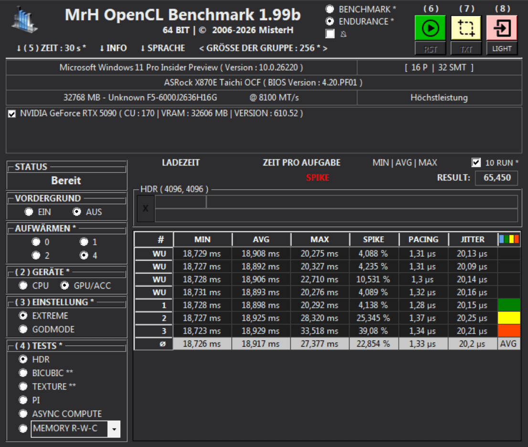
Task: Uncheck the NVIDIA GeForce RTX 5090 device
Action: (12, 114)
